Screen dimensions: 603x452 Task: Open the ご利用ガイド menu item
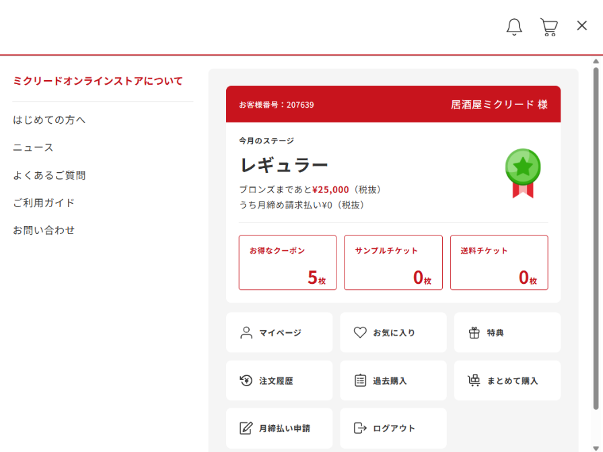point(44,203)
